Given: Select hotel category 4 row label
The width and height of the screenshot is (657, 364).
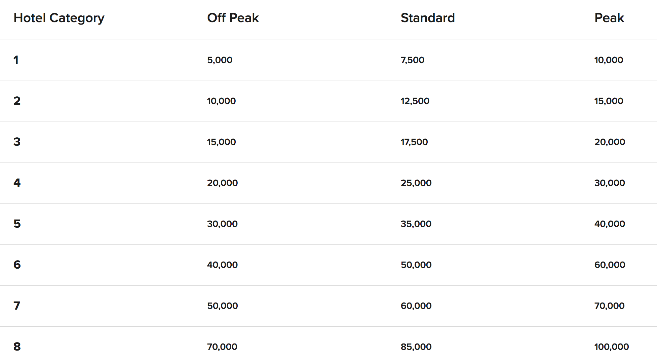Looking at the screenshot, I should [x=17, y=183].
